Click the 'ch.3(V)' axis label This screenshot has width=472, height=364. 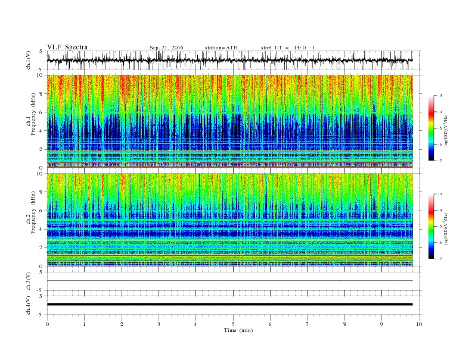click(x=29, y=281)
